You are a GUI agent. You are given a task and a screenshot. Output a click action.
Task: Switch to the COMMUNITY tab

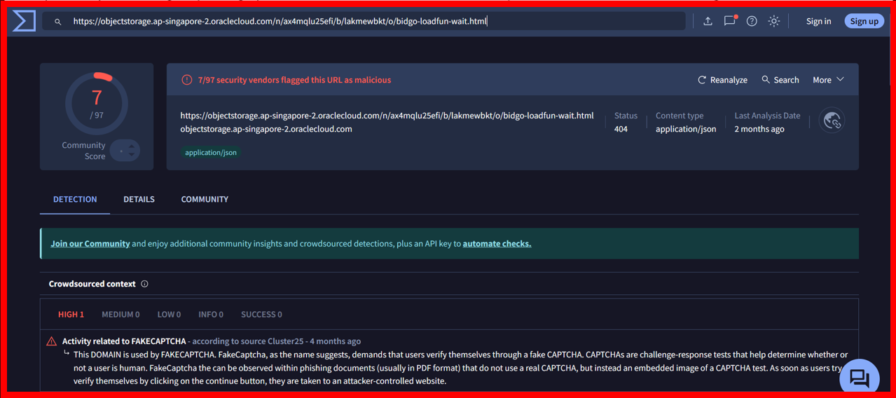coord(205,199)
